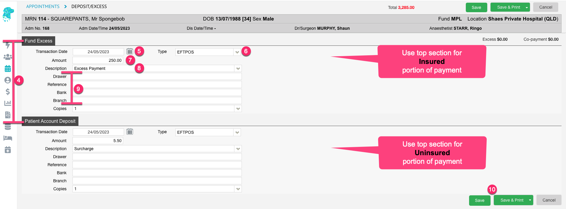Open the dollar billing sidebar icon
The height and width of the screenshot is (209, 566).
pos(8,92)
